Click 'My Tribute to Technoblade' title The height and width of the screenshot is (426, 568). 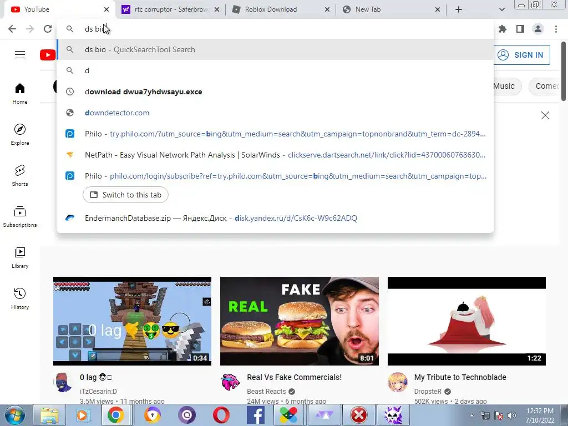click(460, 377)
